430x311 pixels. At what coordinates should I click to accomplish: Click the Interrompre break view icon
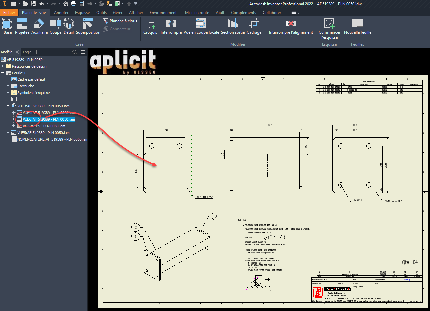pos(171,26)
